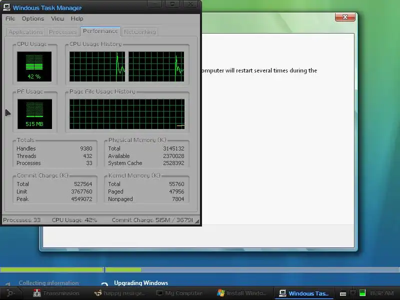Screen dimensions: 400x300
Task: Click status bar Processes: 33 entry
Action: coord(21,220)
